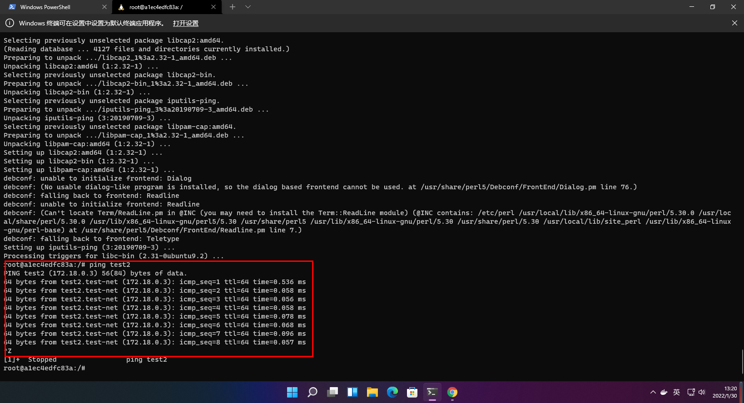Viewport: 744px width, 403px height.
Task: Open volume control tray icon
Action: (702, 392)
